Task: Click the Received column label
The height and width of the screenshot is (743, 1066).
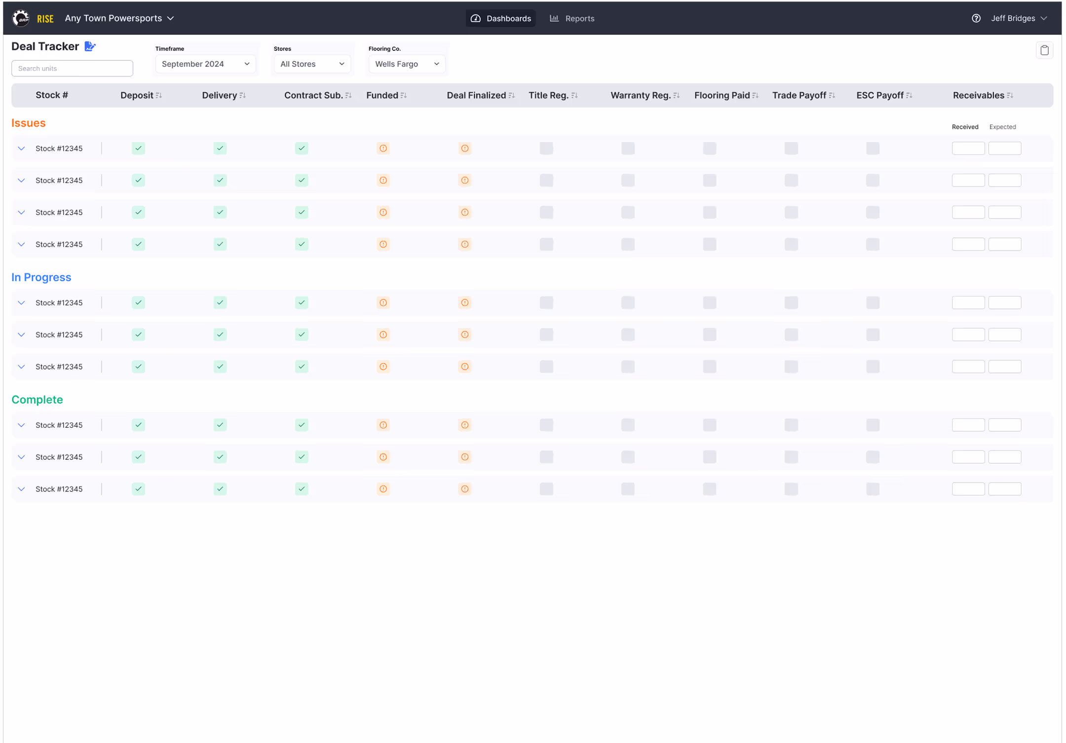Action: click(965, 127)
